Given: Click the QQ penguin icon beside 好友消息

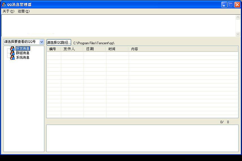Looking at the screenshot, I should 12,49.
